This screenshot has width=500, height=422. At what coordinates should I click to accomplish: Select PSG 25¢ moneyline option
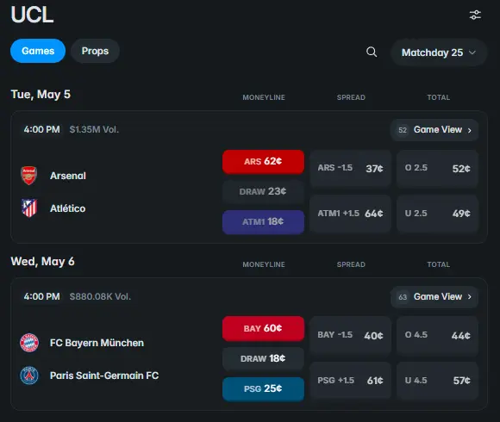click(263, 389)
